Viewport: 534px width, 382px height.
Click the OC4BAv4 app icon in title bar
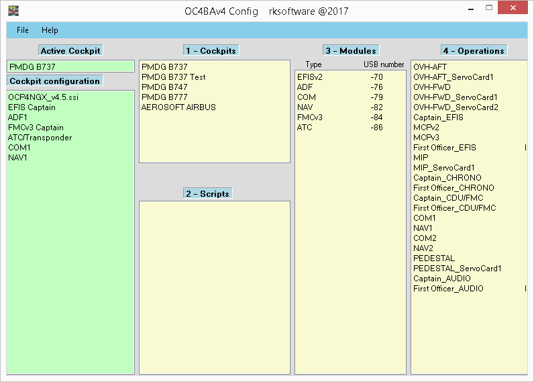pyautogui.click(x=13, y=11)
